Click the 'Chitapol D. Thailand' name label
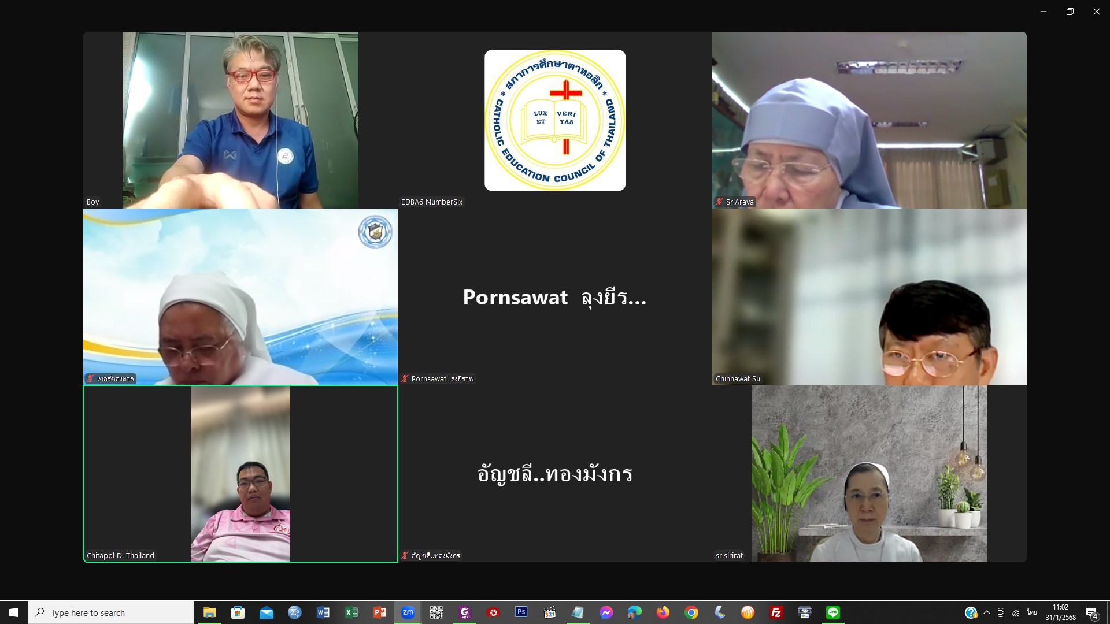The height and width of the screenshot is (624, 1110). coord(120,556)
